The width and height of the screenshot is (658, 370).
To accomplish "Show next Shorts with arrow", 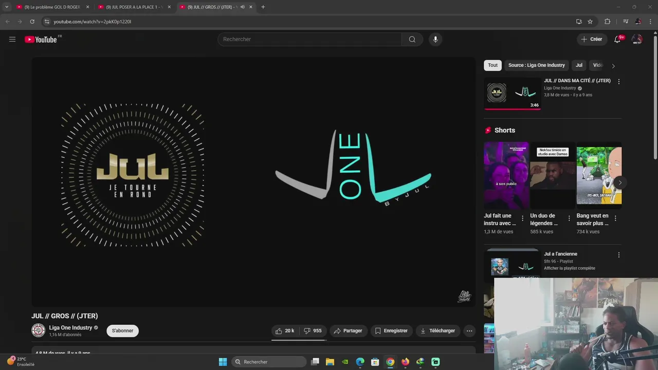I will tap(620, 182).
